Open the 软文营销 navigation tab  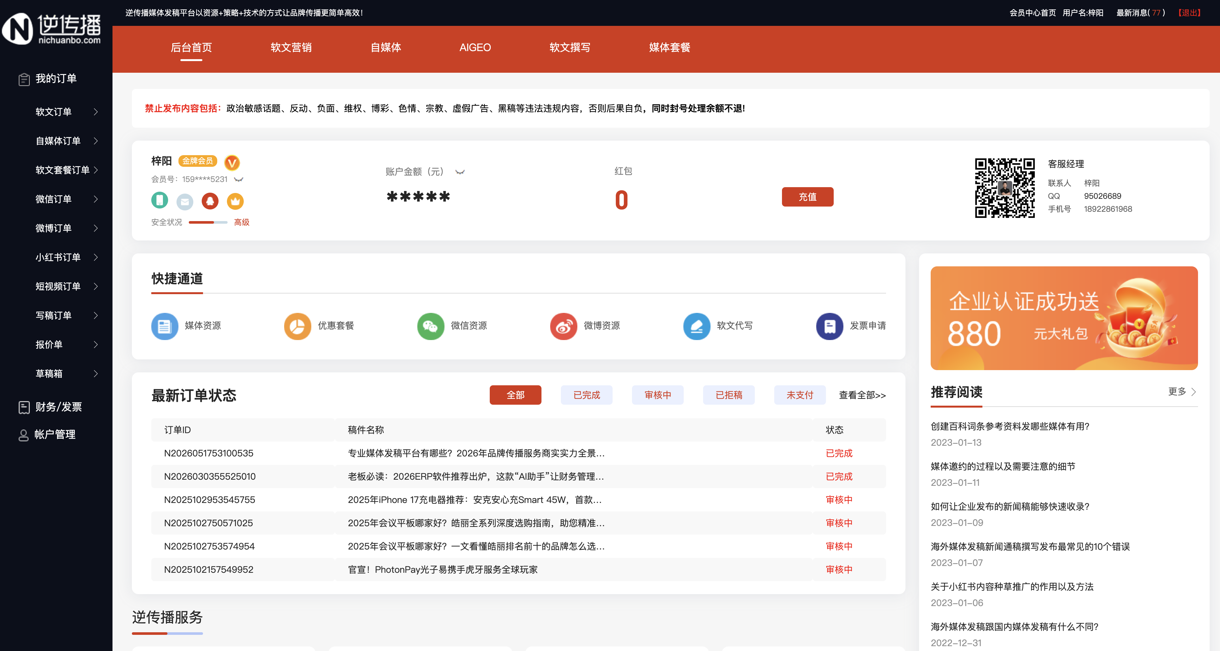(291, 47)
